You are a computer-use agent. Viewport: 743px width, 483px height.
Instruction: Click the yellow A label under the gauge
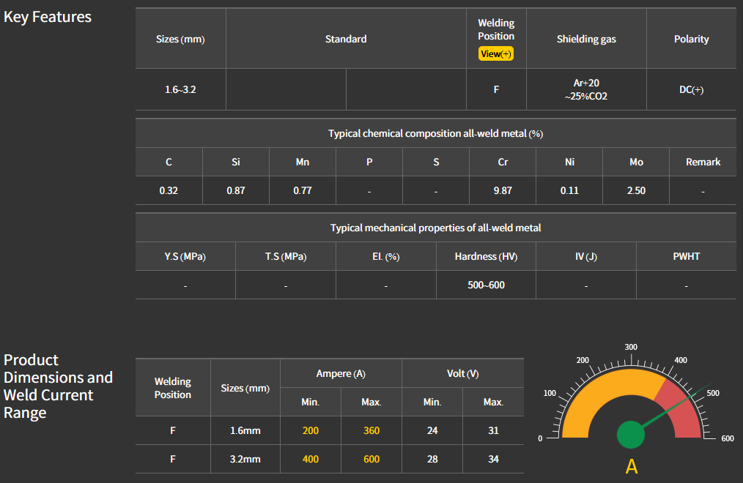coord(631,466)
